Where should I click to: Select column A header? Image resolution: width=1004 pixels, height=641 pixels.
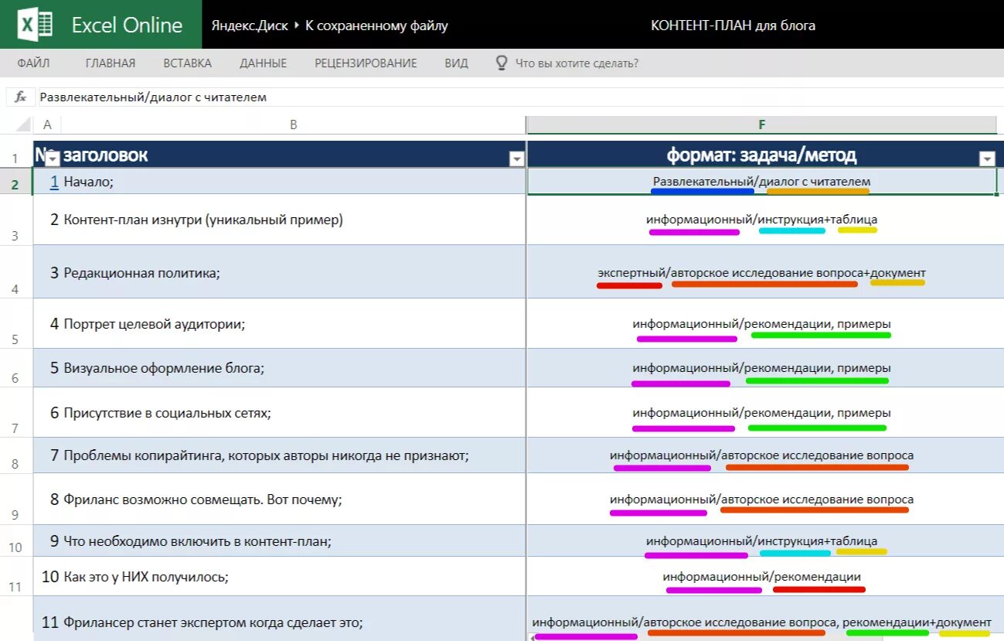(x=47, y=124)
